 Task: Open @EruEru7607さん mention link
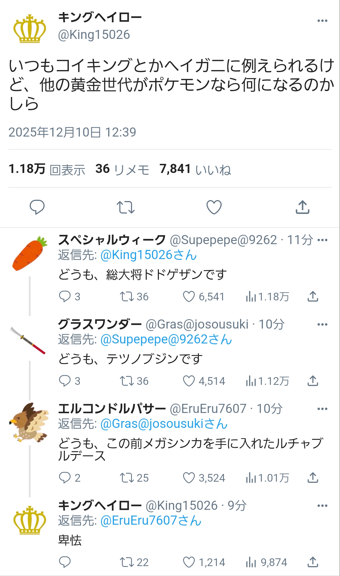[x=151, y=521]
